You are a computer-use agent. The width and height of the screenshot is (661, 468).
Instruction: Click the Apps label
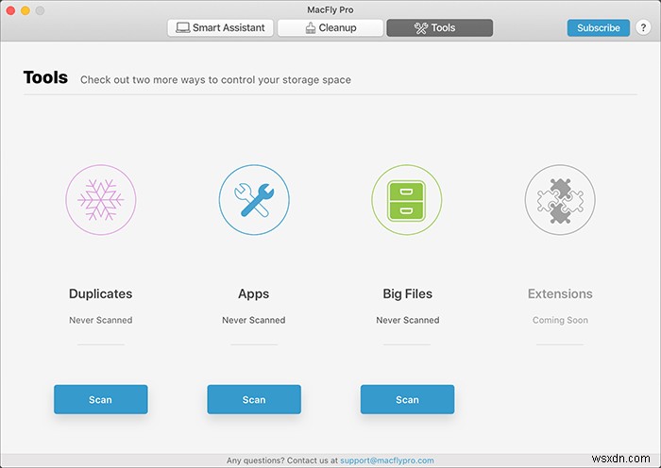click(254, 294)
